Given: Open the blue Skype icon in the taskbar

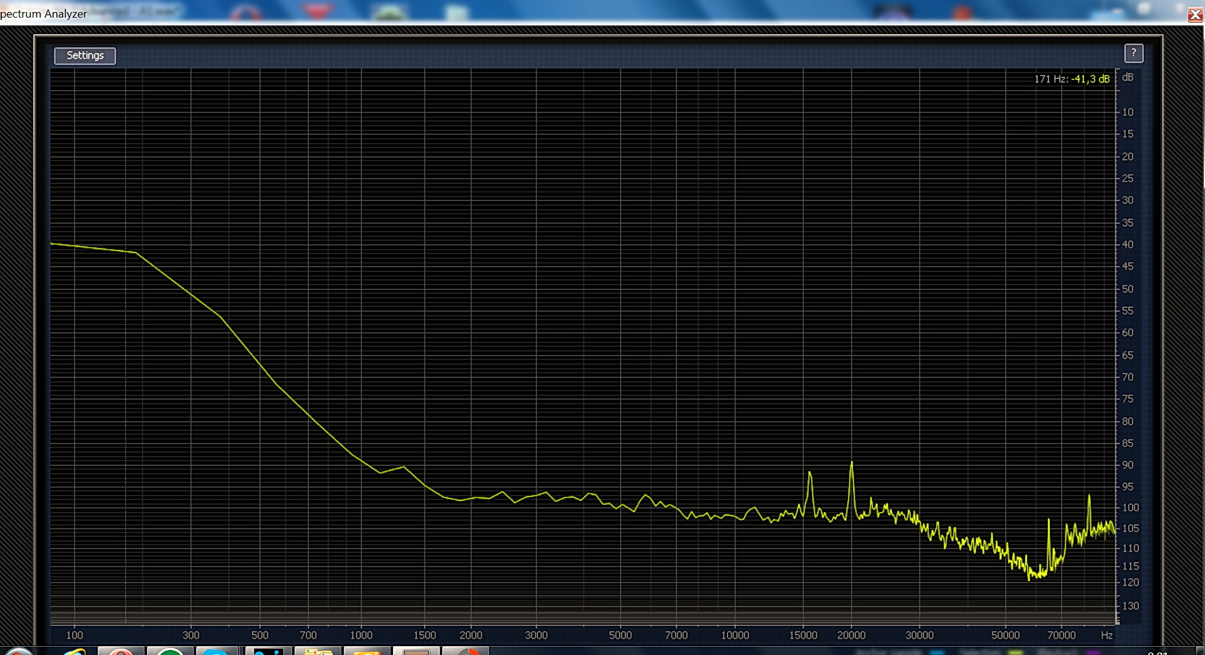Looking at the screenshot, I should pos(216,651).
